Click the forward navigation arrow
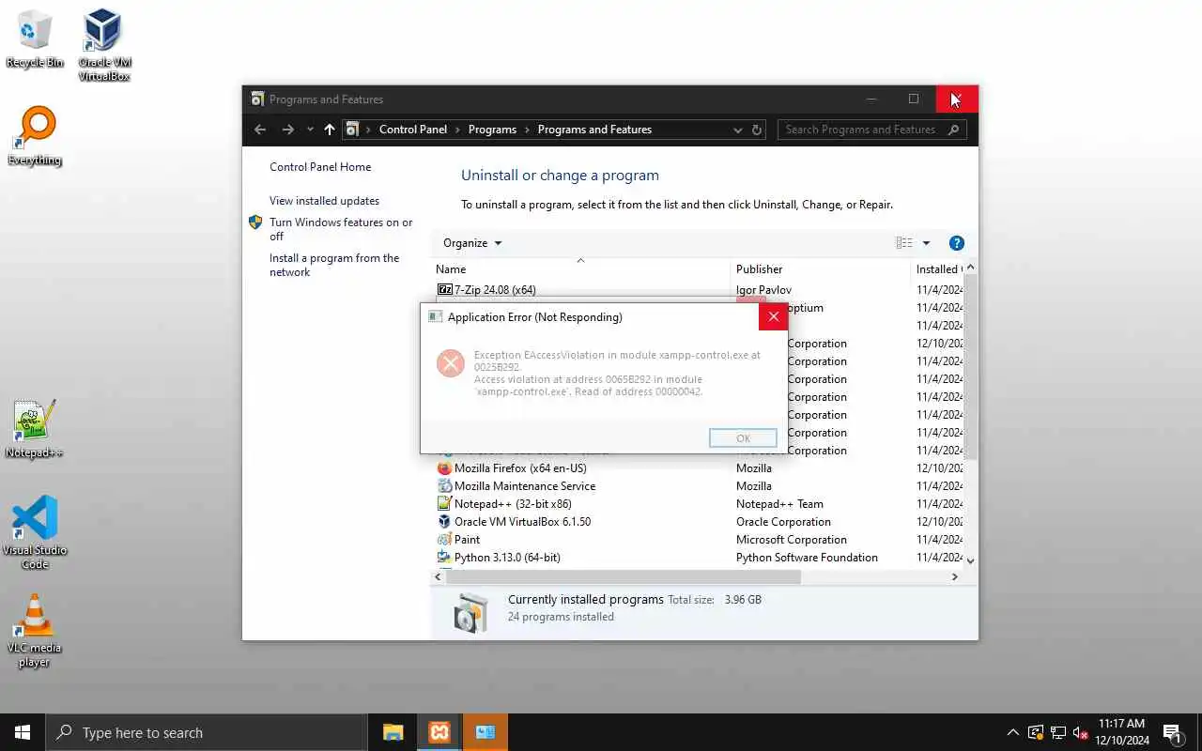Viewport: 1202px width, 751px height. point(288,130)
